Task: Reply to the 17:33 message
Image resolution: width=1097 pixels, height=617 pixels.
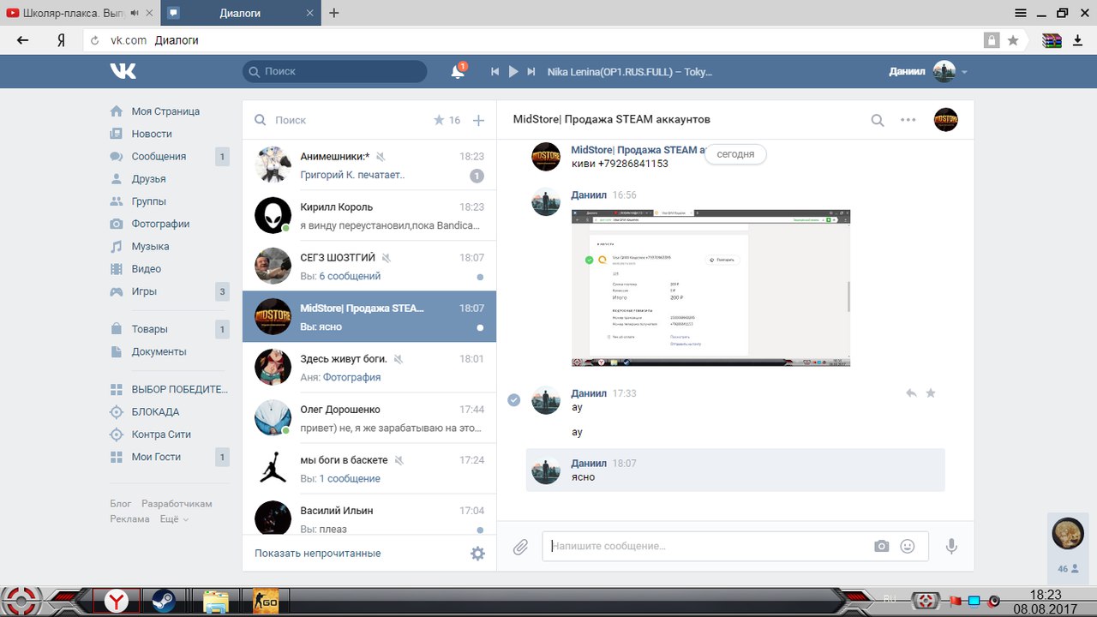Action: [911, 393]
